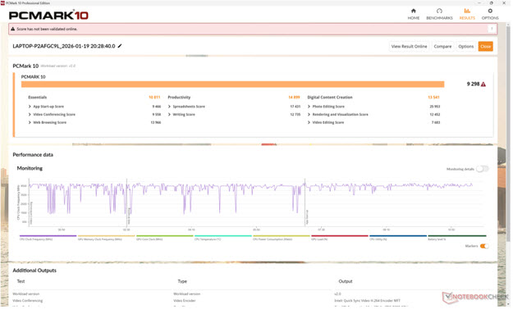Click the Productivity heading
This screenshot has width=513, height=323.
pos(179,98)
